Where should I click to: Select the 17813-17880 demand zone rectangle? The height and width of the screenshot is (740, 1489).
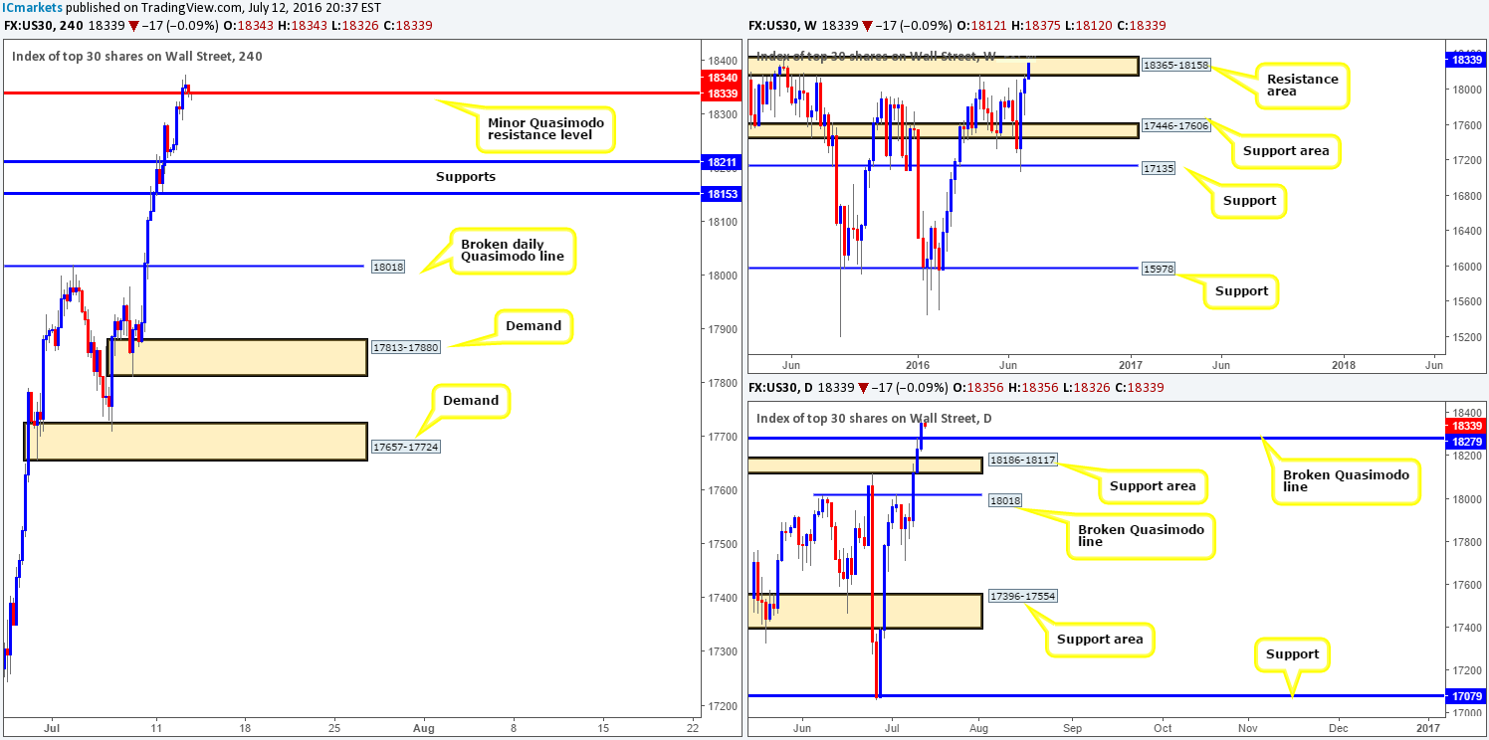click(237, 357)
